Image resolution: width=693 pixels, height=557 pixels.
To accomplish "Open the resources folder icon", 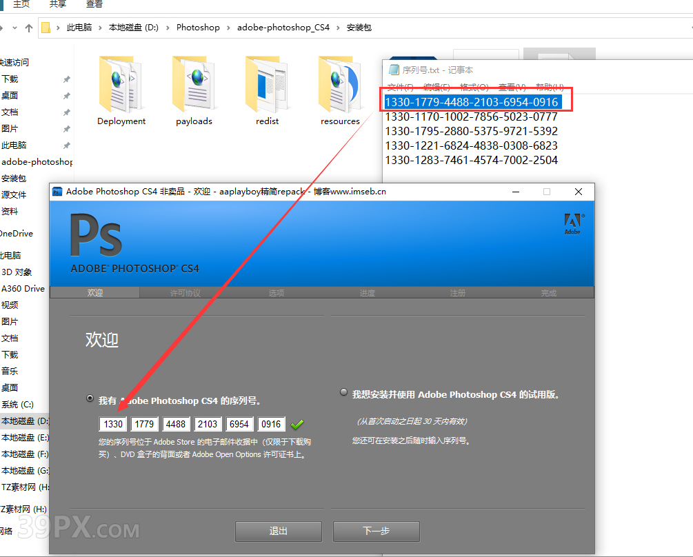I will [339, 84].
